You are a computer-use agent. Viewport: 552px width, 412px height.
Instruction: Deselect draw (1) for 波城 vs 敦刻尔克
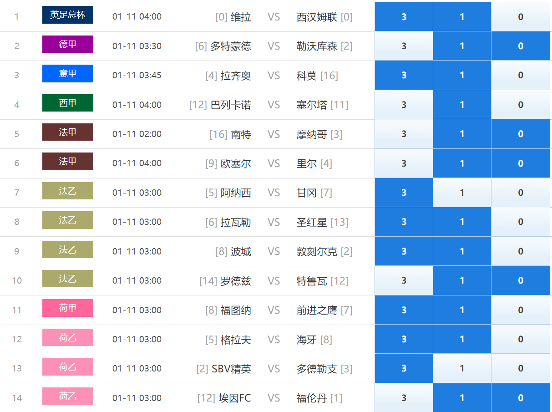[x=462, y=251]
